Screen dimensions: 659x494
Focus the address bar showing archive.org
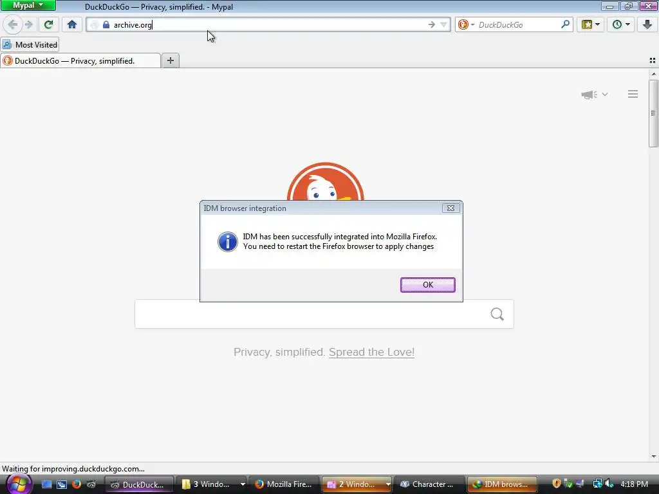[x=268, y=25]
